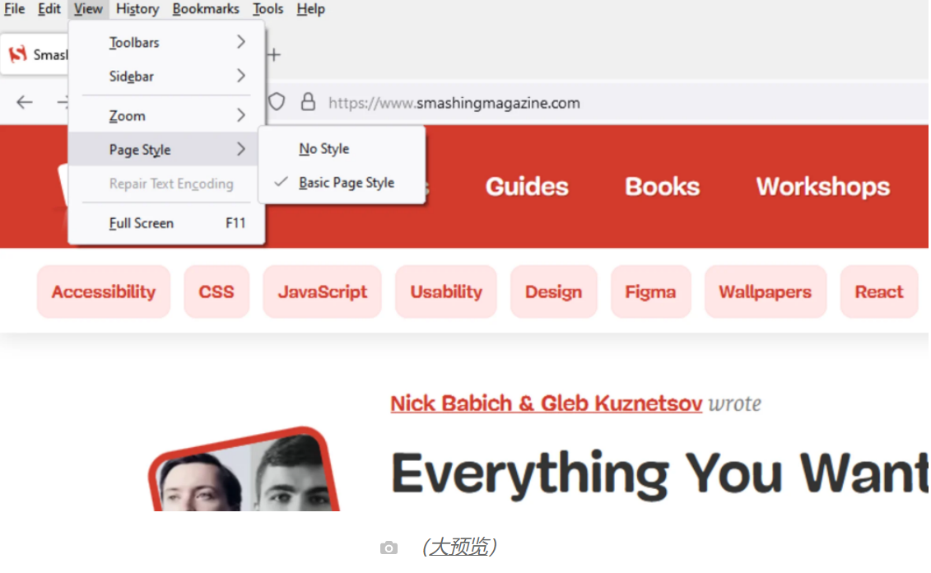Go to the Guides section

coord(527,186)
